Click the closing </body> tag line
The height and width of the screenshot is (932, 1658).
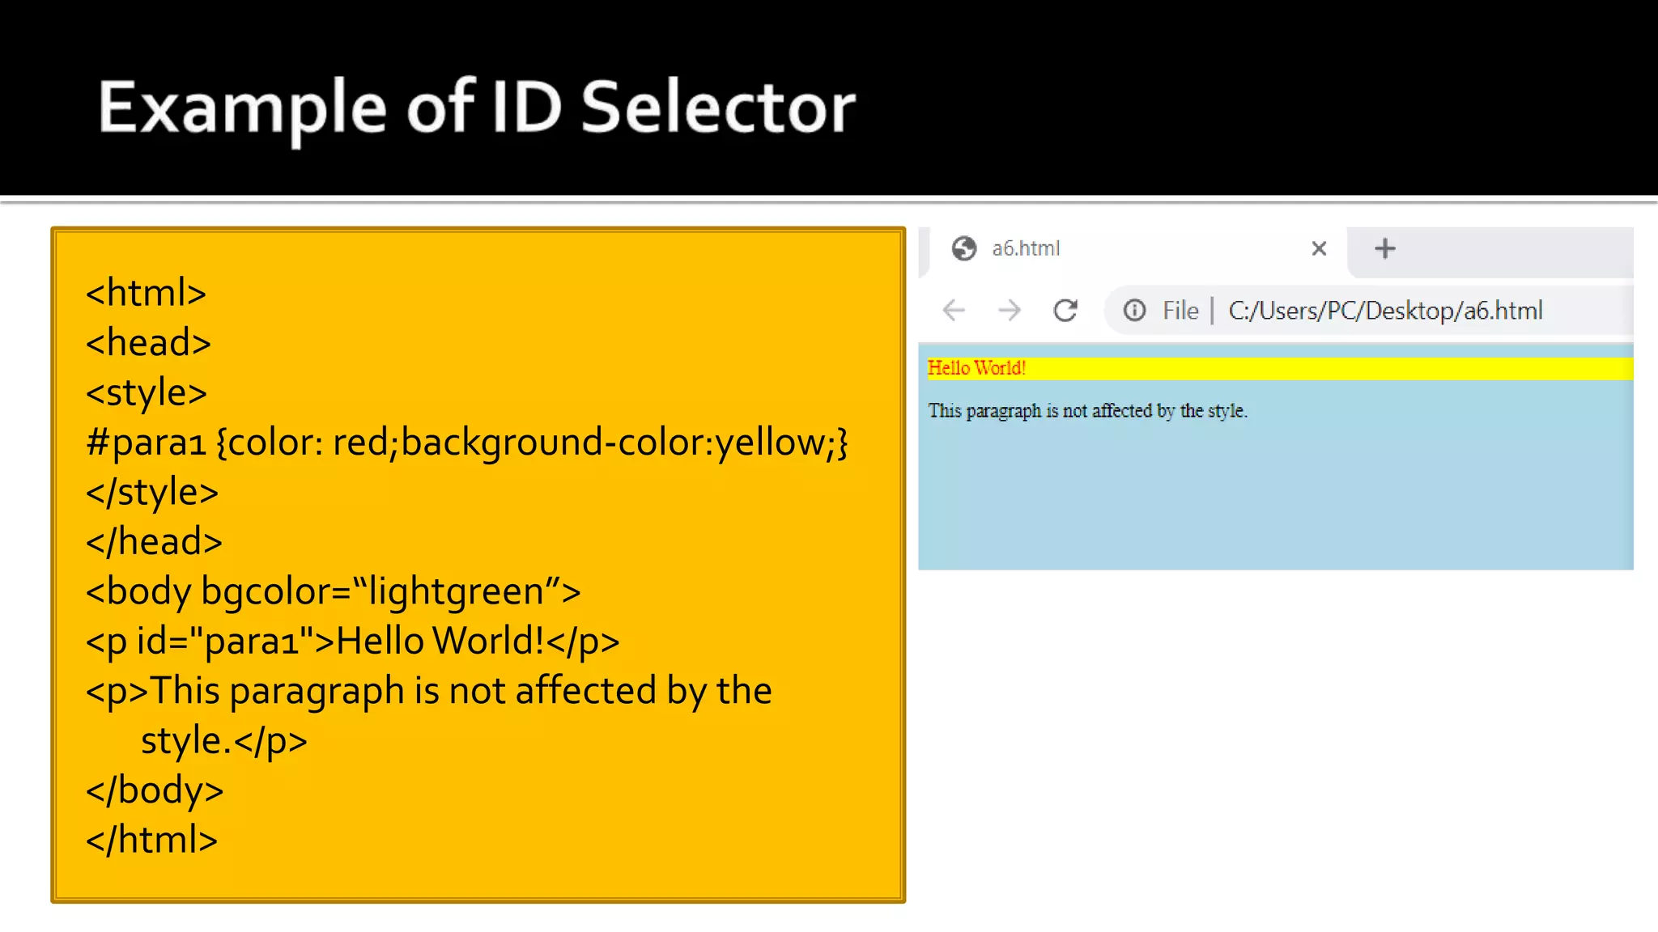coord(155,790)
